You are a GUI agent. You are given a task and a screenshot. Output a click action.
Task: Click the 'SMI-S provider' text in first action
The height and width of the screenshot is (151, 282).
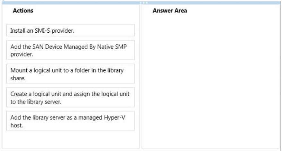click(54, 31)
